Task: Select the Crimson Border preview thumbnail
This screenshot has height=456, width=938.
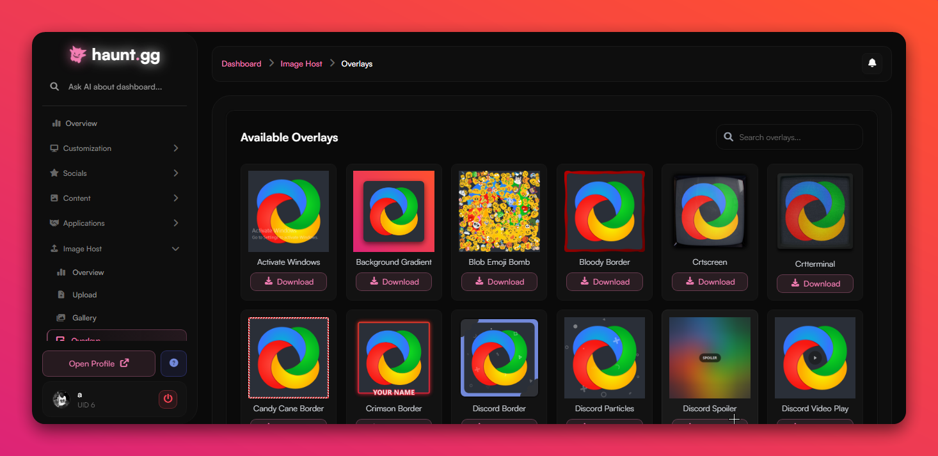Action: tap(393, 358)
